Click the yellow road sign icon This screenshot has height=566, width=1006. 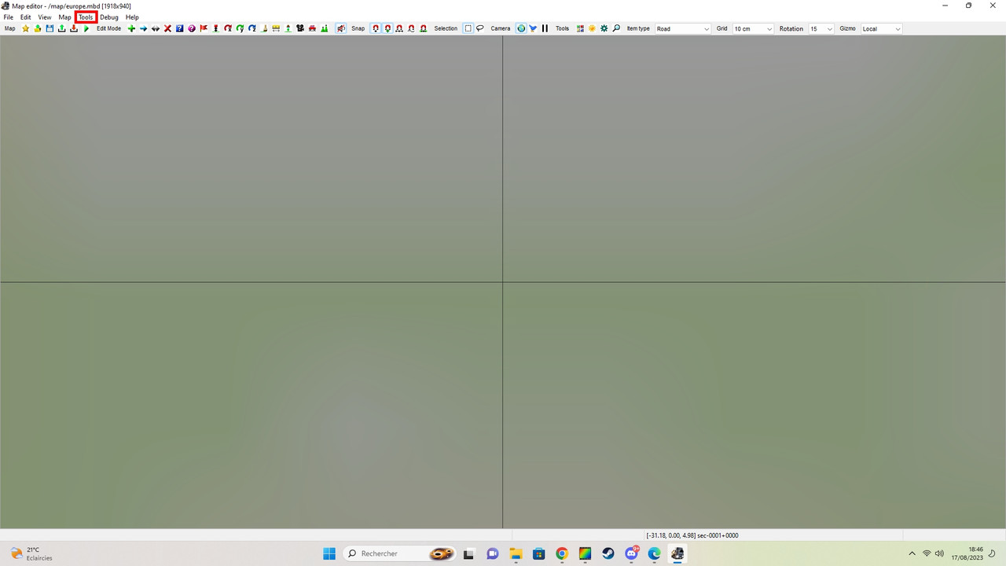click(276, 28)
